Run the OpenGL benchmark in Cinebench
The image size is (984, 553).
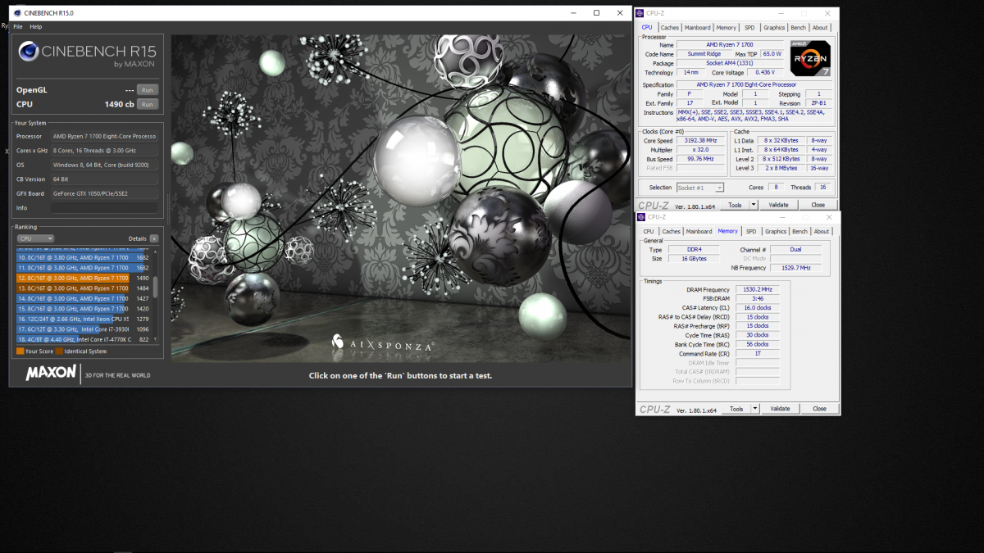(147, 90)
